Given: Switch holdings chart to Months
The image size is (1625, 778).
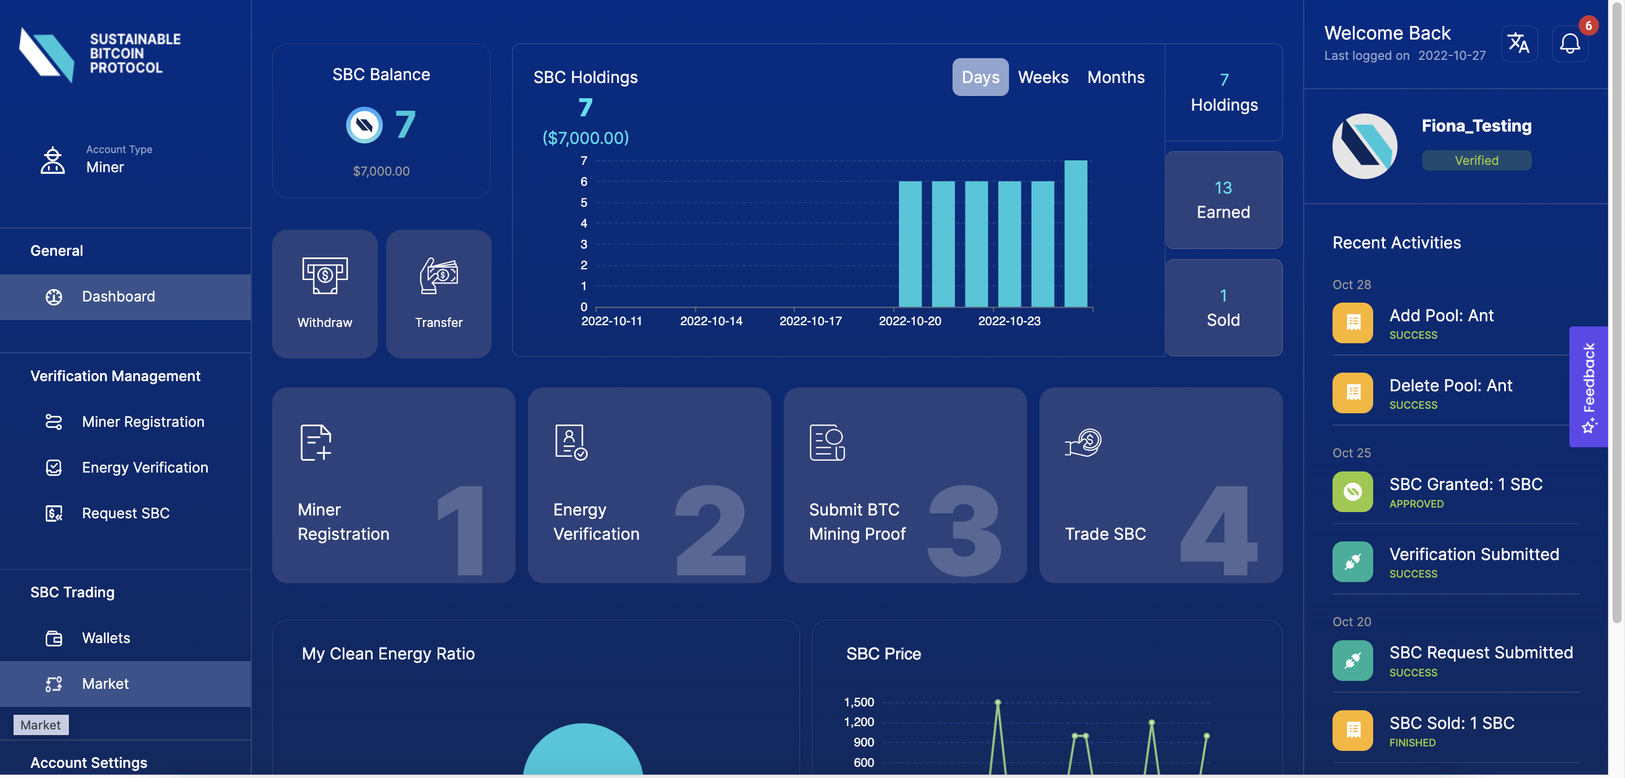Looking at the screenshot, I should click(1115, 77).
